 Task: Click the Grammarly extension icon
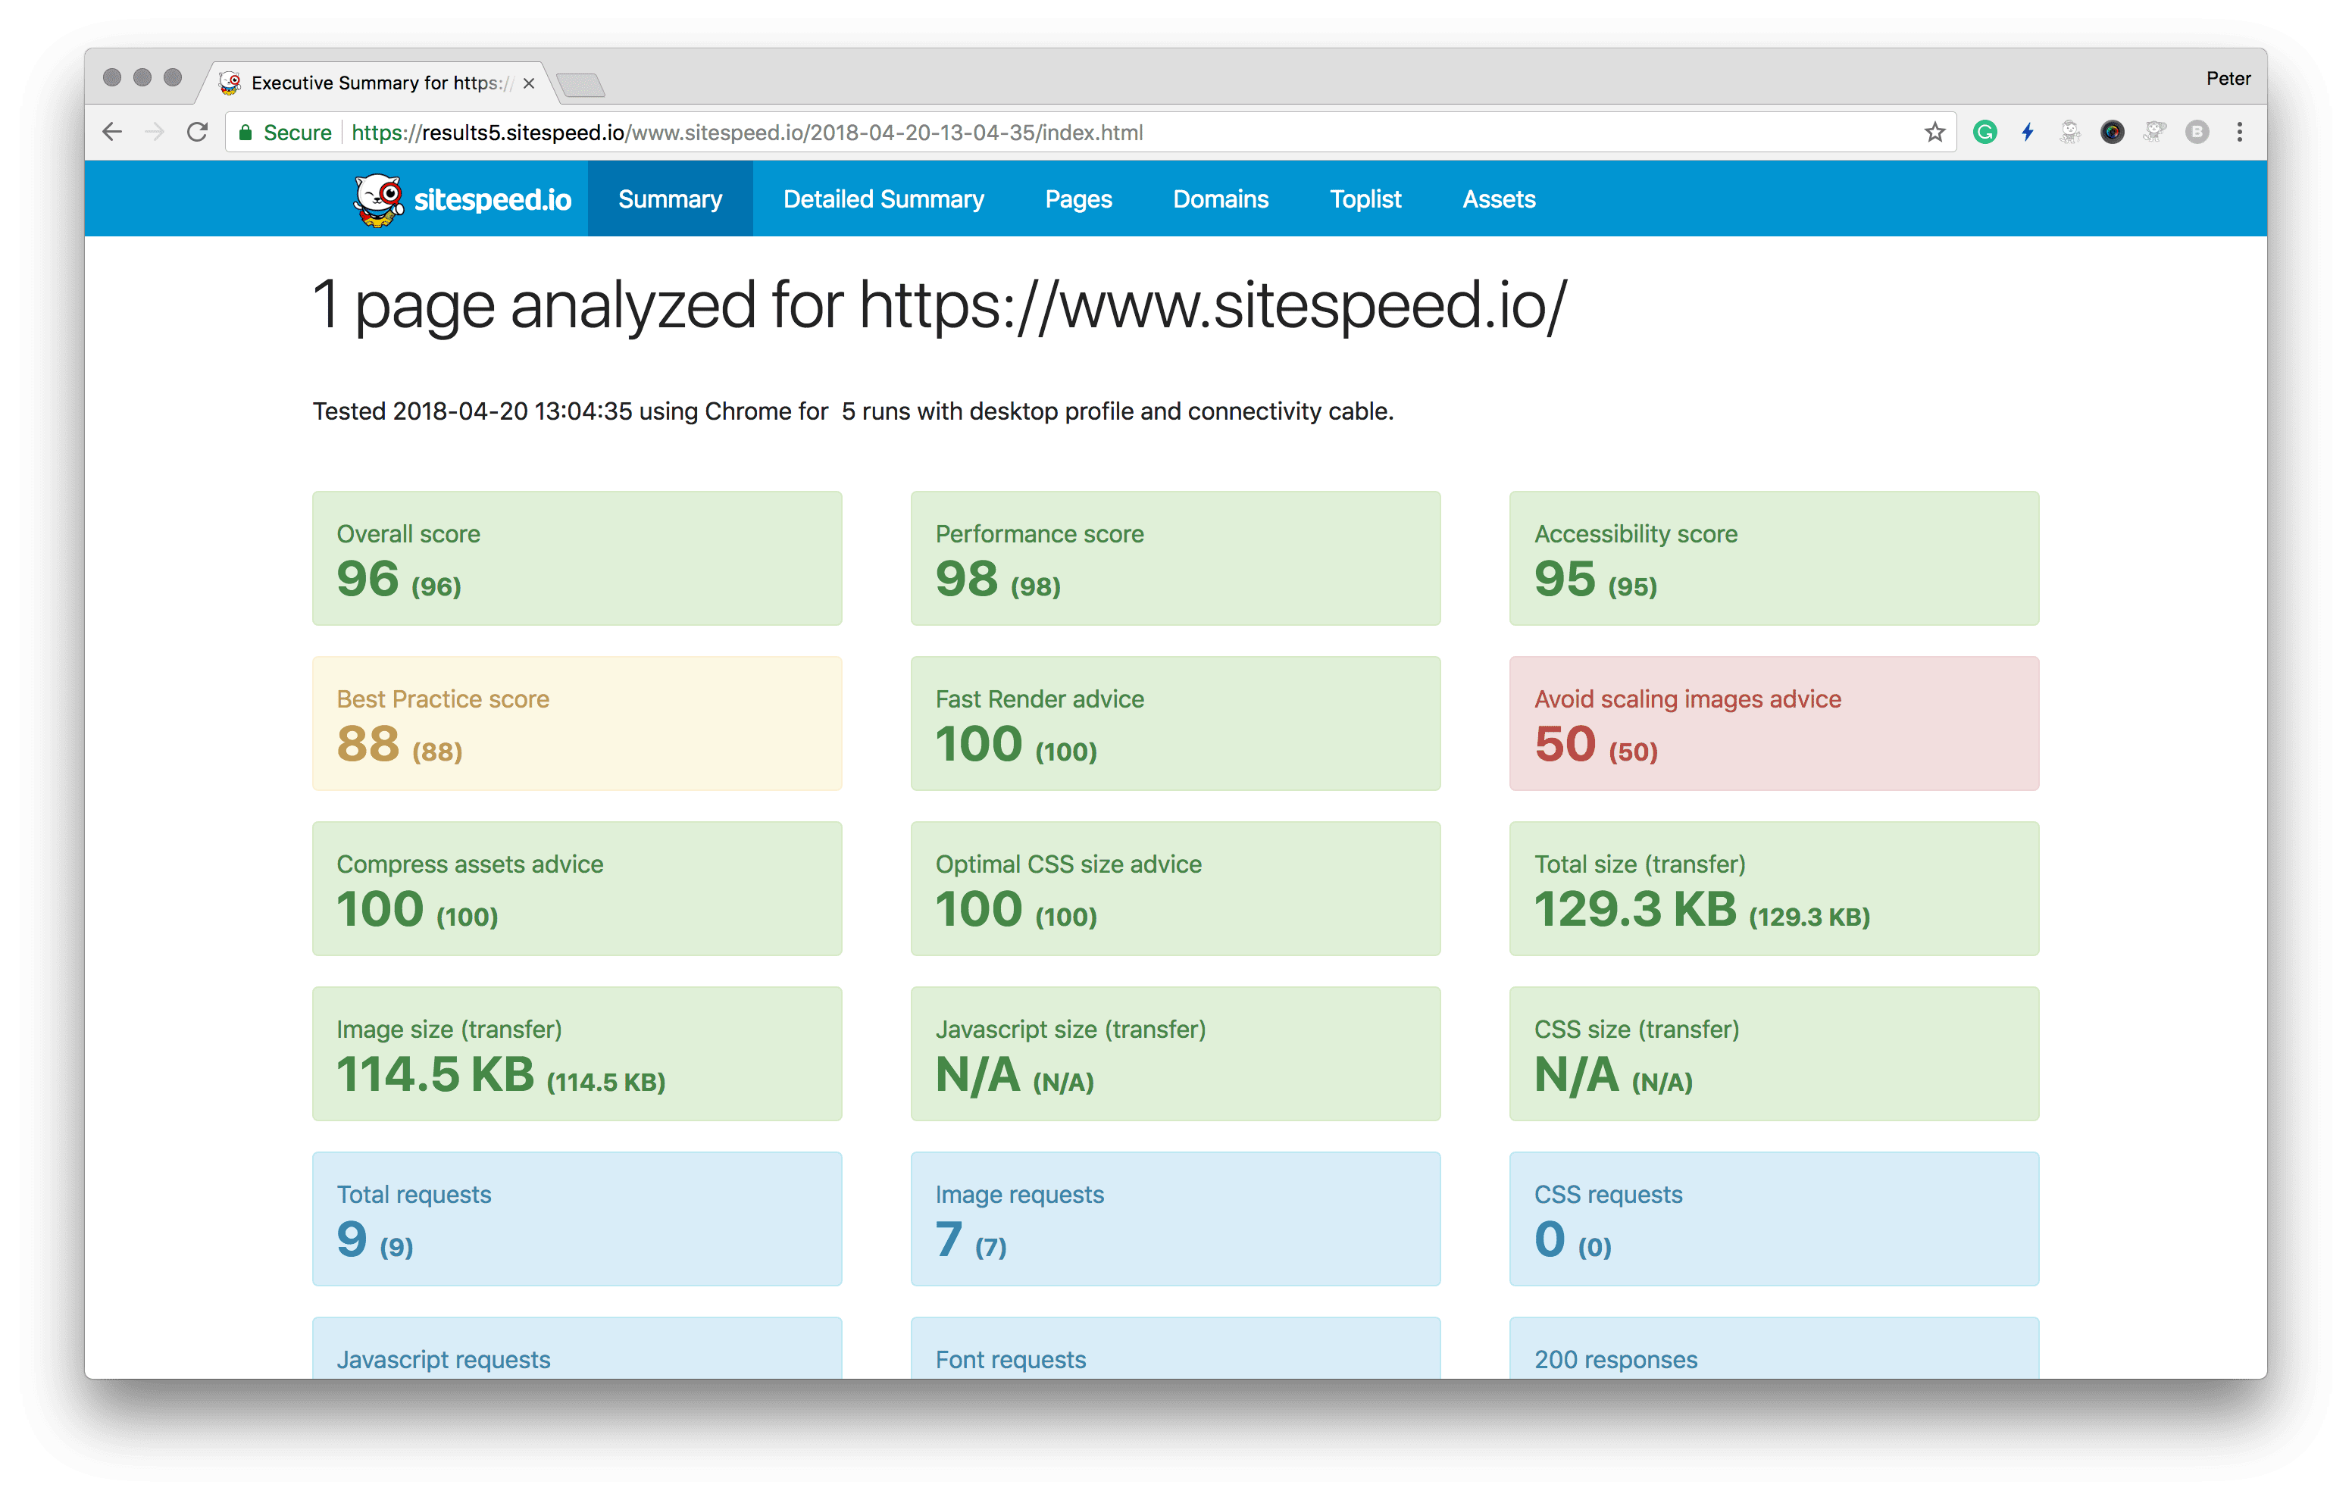pyautogui.click(x=1984, y=132)
